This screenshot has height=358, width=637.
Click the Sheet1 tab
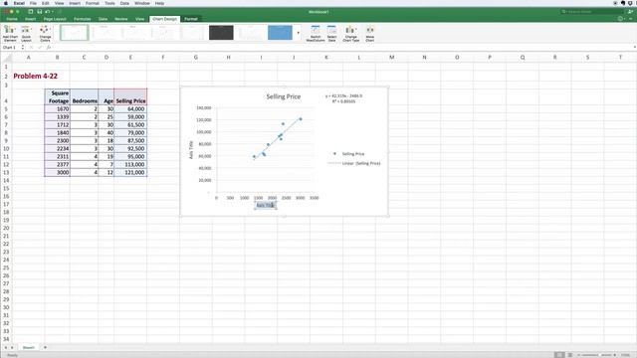[x=29, y=347]
